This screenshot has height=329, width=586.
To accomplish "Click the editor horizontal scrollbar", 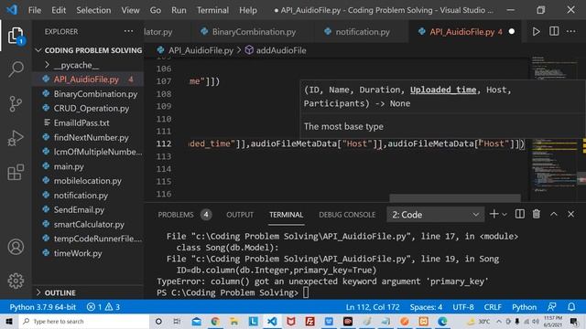I will click(455, 197).
